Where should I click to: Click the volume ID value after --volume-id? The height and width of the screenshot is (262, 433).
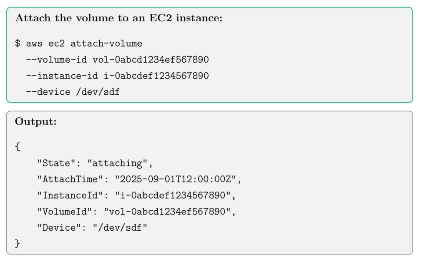pyautogui.click(x=151, y=60)
